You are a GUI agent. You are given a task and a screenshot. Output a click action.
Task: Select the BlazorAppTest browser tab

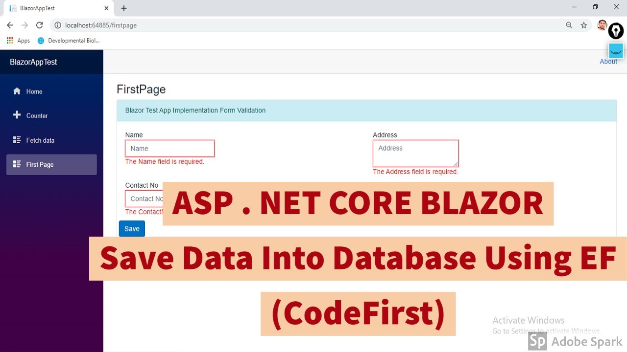[x=59, y=8]
